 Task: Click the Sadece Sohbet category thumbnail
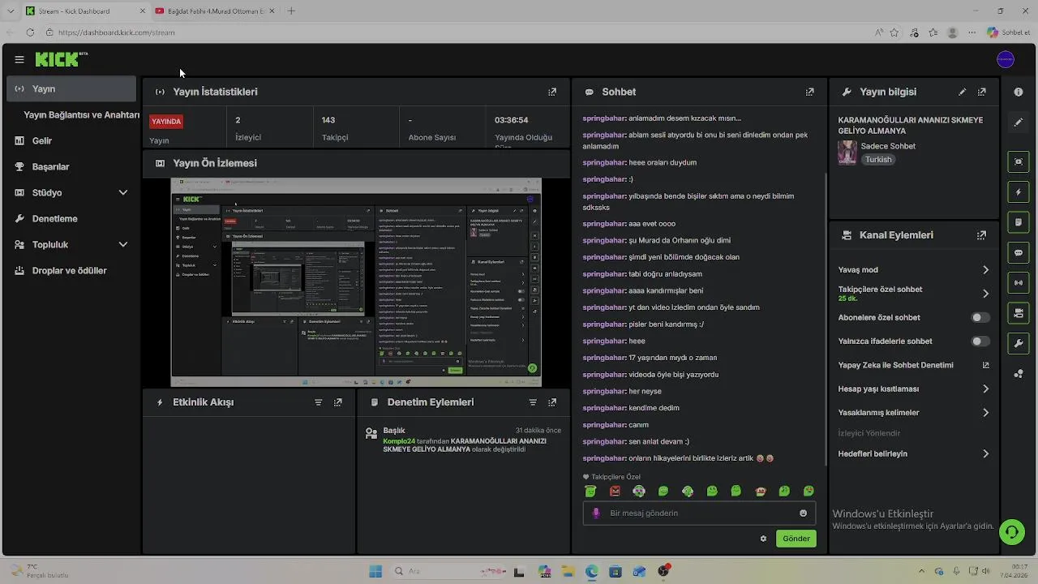pyautogui.click(x=847, y=152)
